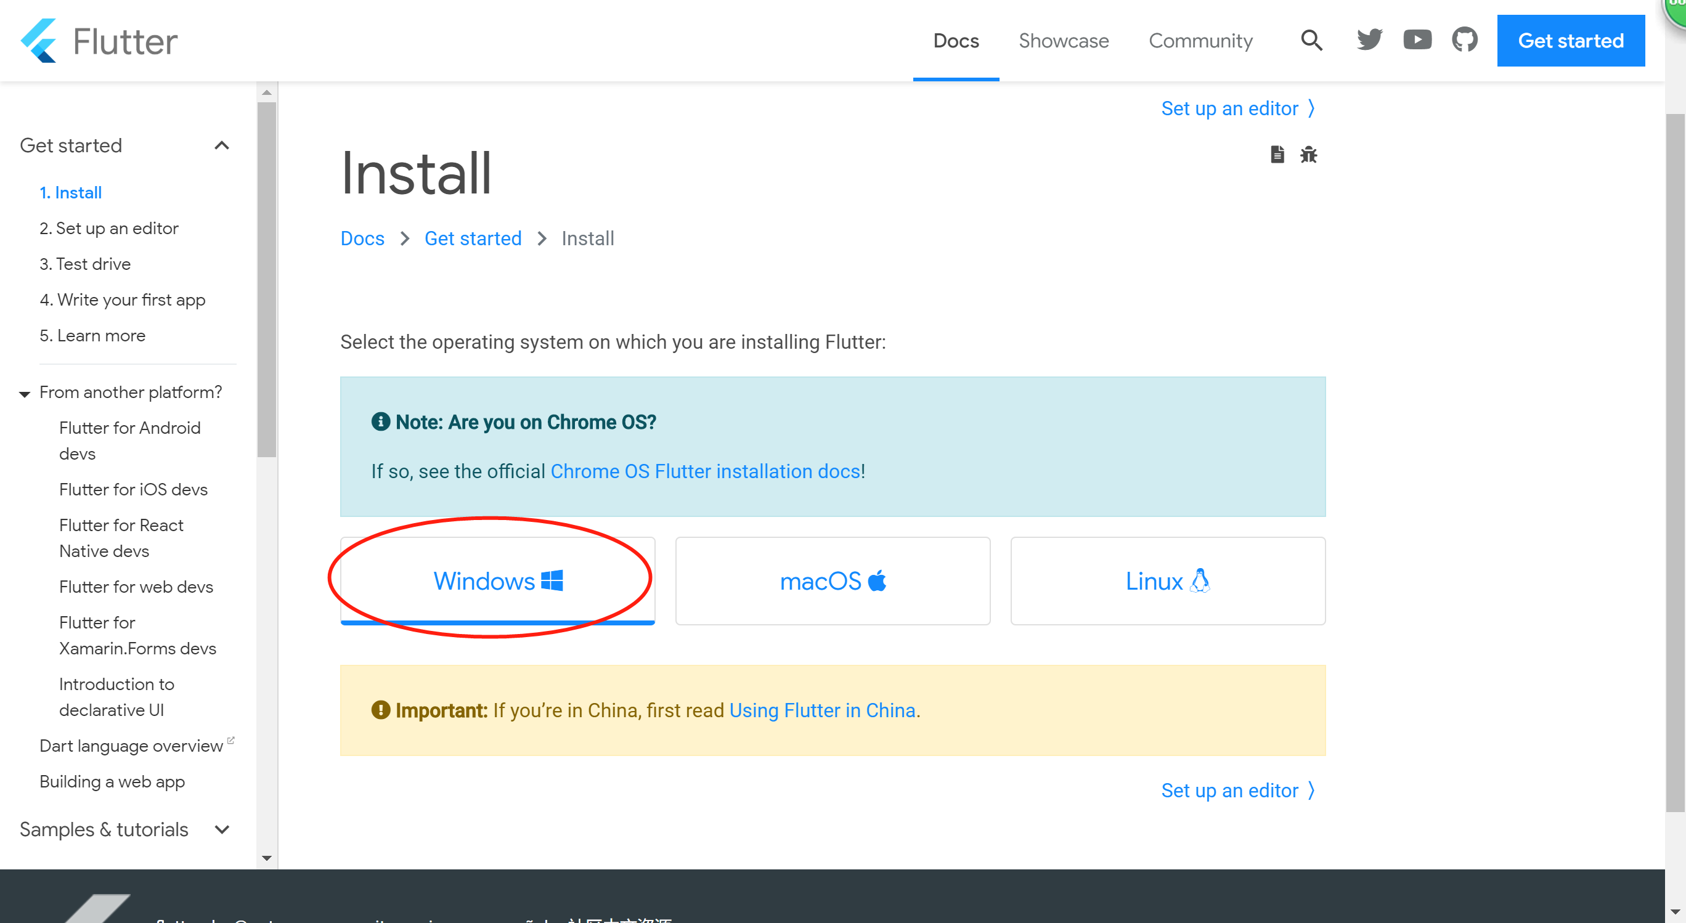Image resolution: width=1686 pixels, height=923 pixels.
Task: Switch to the Showcase tab
Action: (x=1064, y=41)
